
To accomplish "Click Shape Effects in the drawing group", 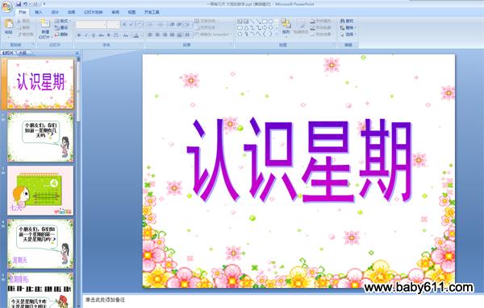I will tap(320, 35).
